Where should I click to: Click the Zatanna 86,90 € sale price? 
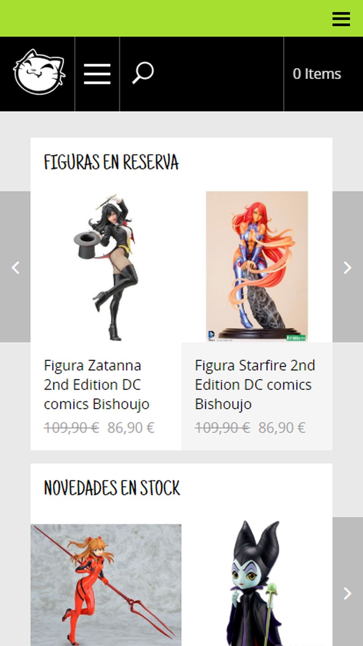click(131, 427)
